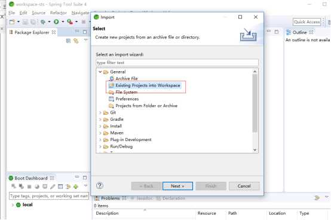
Task: Click the filter icon in Boot Dashboard toolbar
Action: [x=68, y=187]
